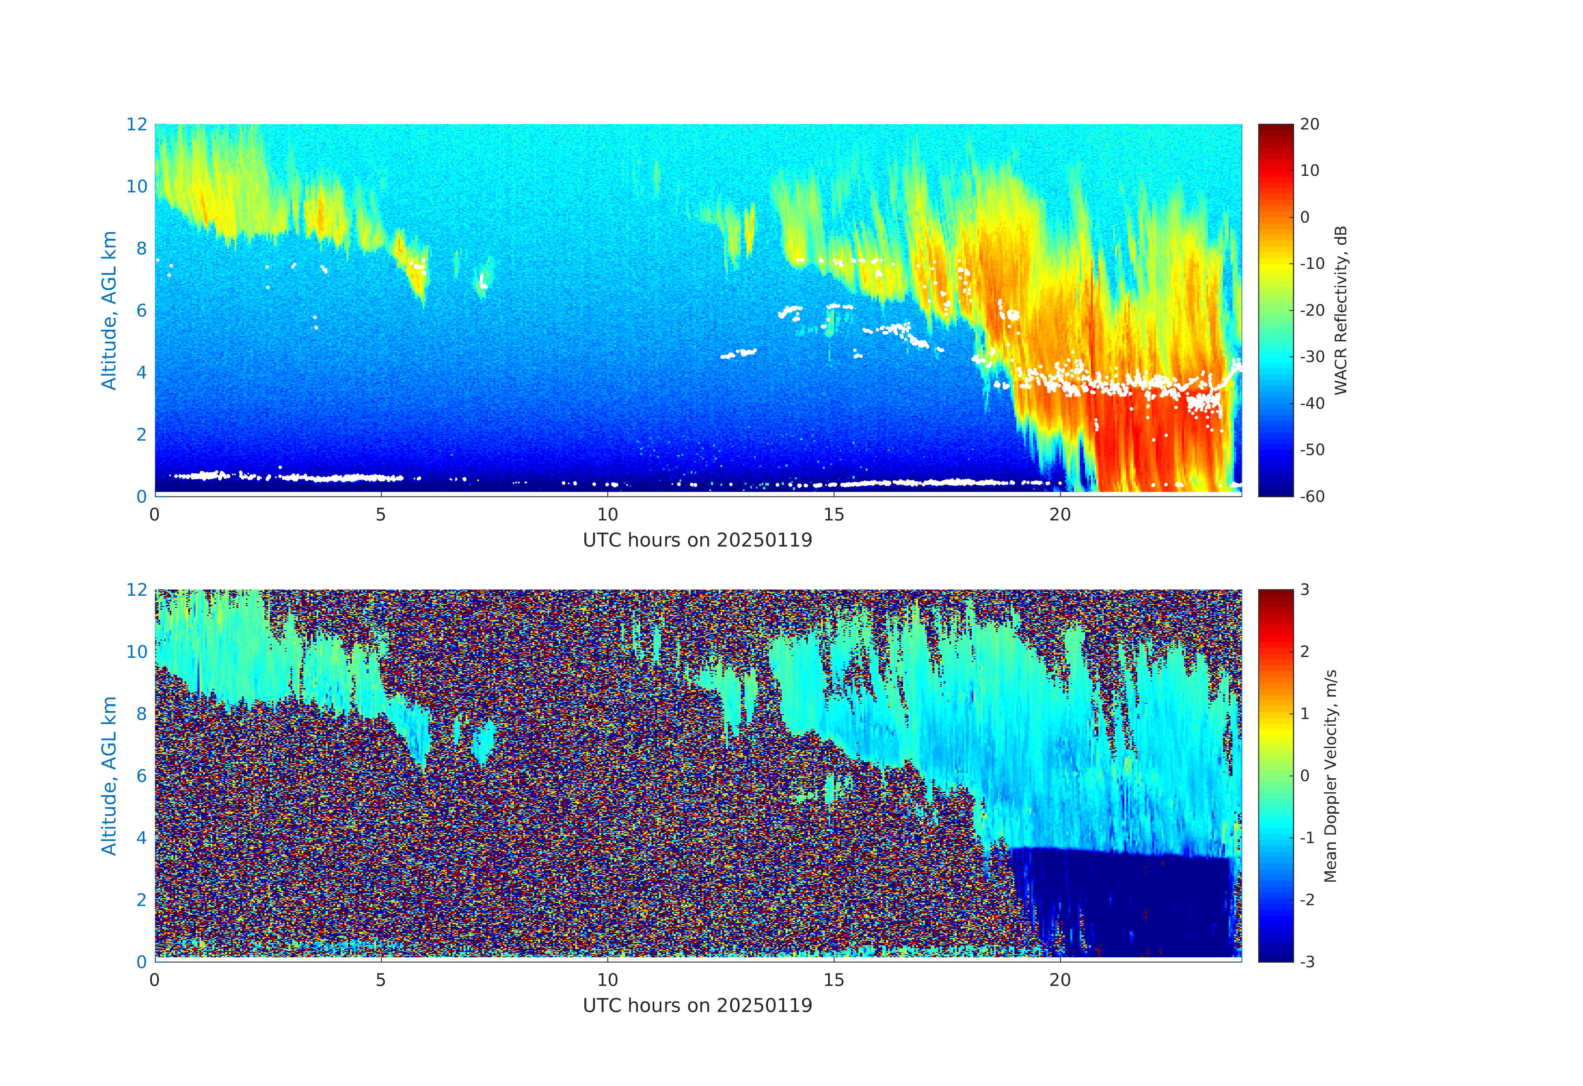This screenshot has height=1086, width=1583.
Task: Click the x-axis 5 tick under the Doppler plot
Action: click(x=381, y=981)
